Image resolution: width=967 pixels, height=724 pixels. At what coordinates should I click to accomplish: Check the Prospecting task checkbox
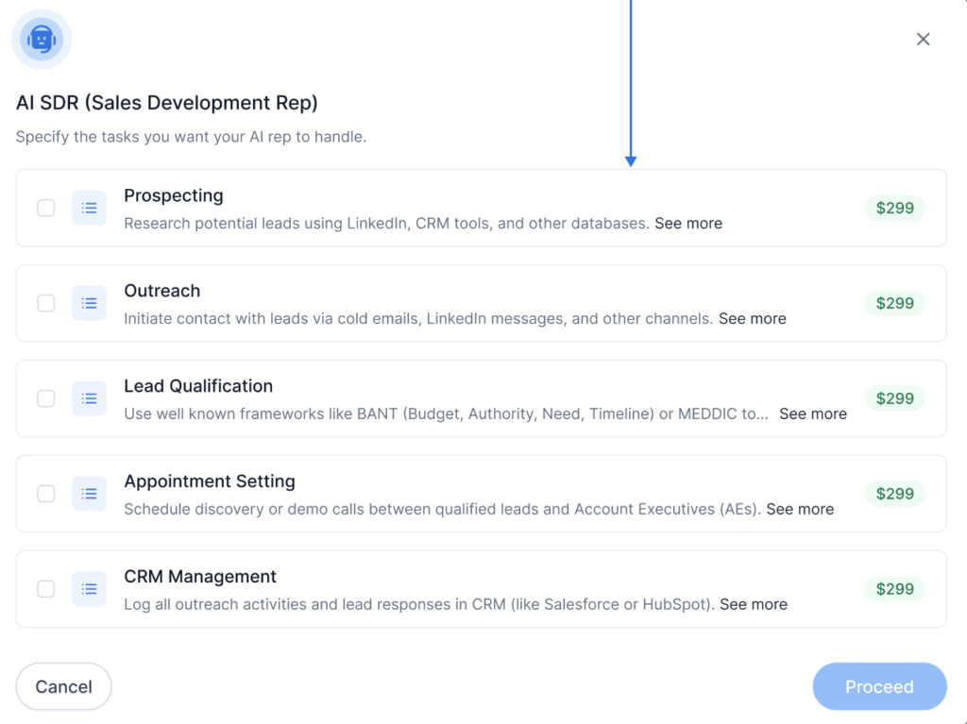tap(45, 208)
